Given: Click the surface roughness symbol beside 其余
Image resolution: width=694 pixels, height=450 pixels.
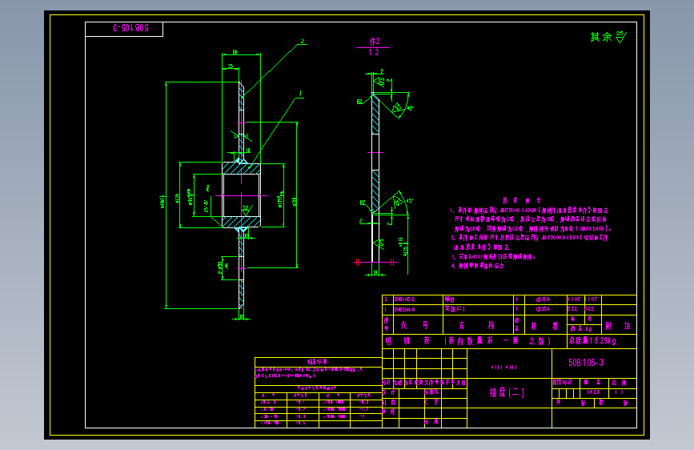Looking at the screenshot, I should [620, 37].
